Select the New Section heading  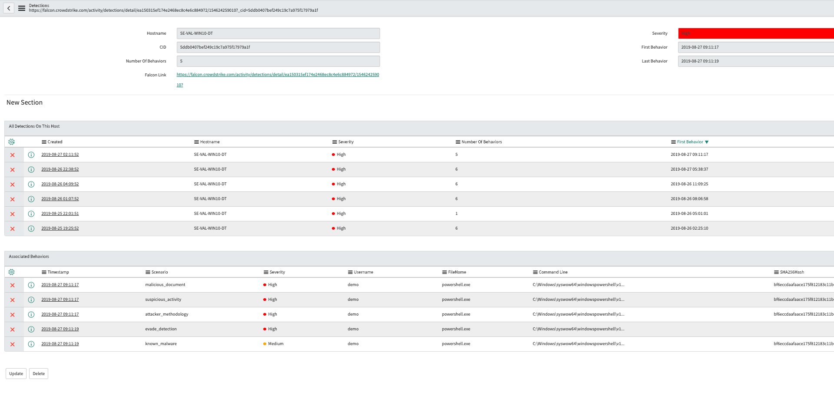coord(24,102)
